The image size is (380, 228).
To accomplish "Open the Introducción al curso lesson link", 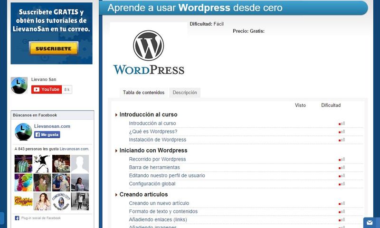I will pyautogui.click(x=152, y=123).
